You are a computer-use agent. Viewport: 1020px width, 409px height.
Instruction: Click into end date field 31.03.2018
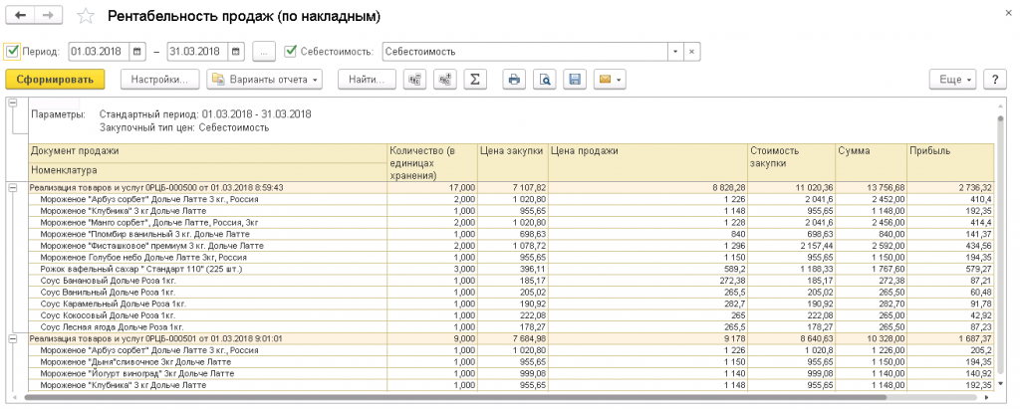[x=198, y=52]
